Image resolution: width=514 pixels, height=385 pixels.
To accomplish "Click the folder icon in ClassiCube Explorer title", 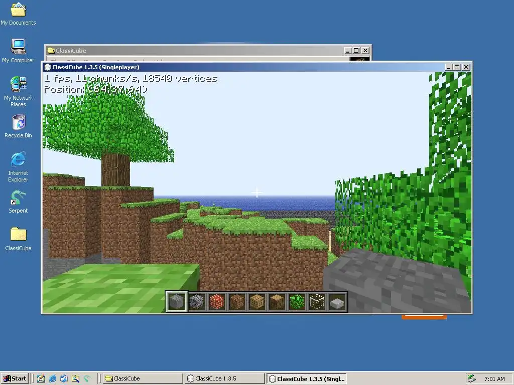I will pos(51,51).
